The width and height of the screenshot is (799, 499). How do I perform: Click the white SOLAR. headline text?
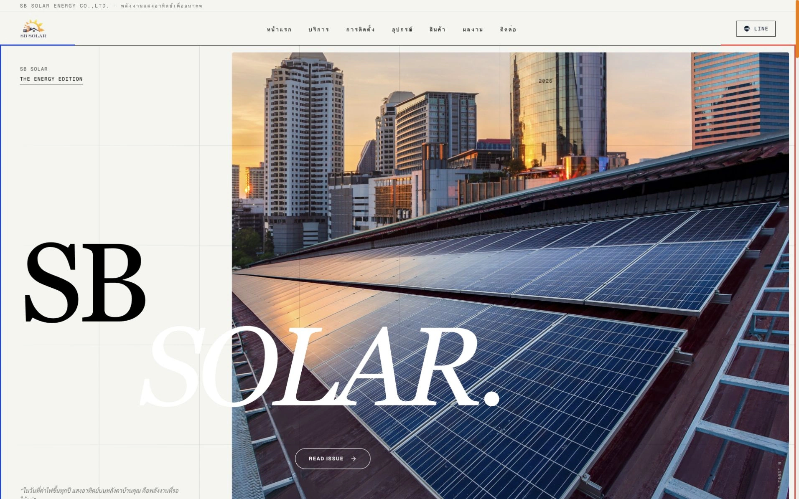click(x=320, y=367)
